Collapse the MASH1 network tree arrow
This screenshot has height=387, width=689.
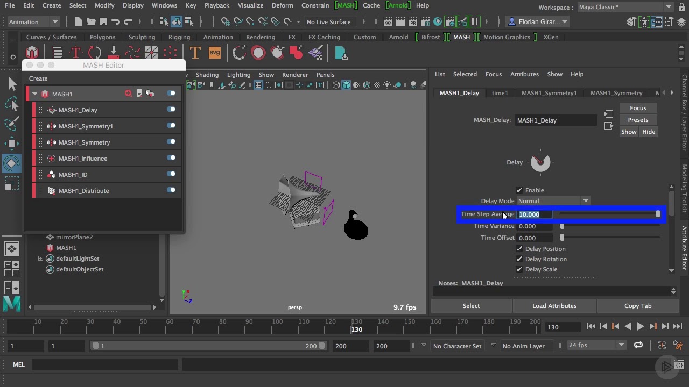coord(35,94)
